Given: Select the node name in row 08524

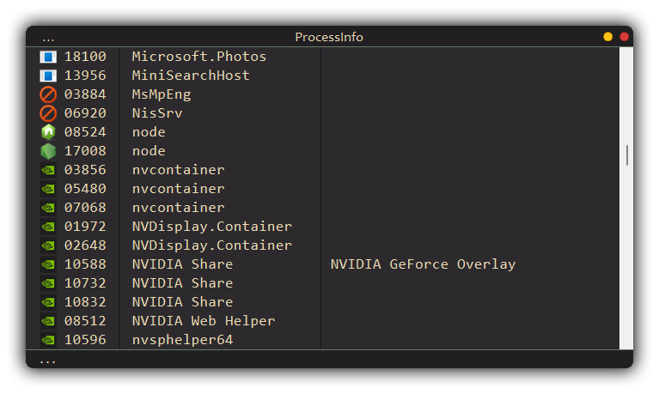Looking at the screenshot, I should [x=149, y=132].
